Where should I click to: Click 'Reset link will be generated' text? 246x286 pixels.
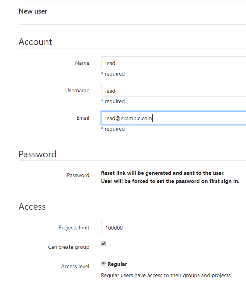(x=163, y=173)
